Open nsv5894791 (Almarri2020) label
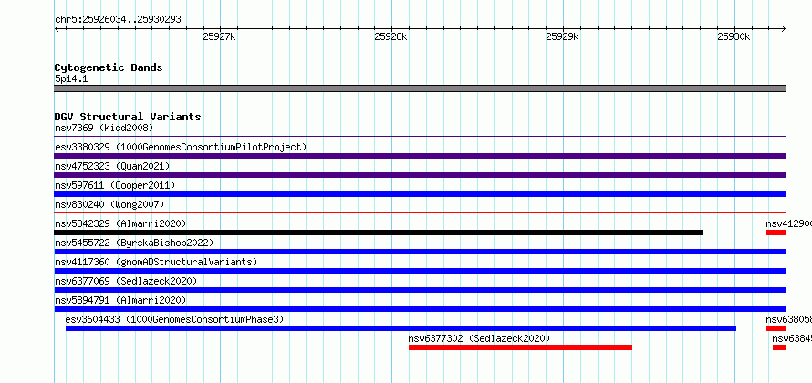This screenshot has width=812, height=383. click(x=120, y=300)
